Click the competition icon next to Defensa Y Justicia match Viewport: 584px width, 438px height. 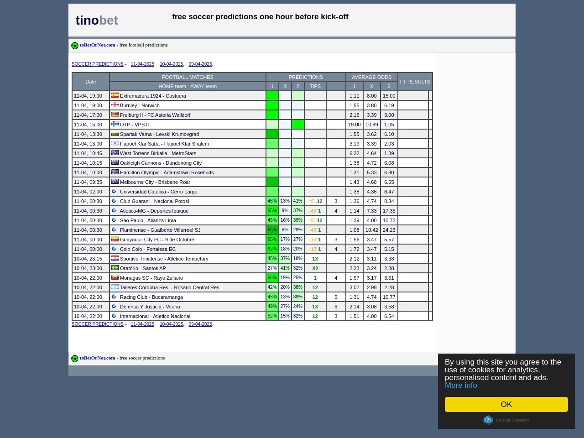(x=114, y=306)
